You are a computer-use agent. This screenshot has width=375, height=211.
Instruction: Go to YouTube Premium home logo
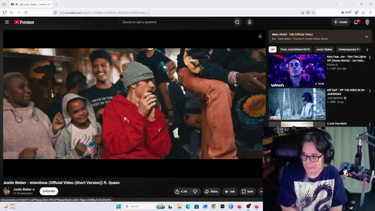[24, 22]
